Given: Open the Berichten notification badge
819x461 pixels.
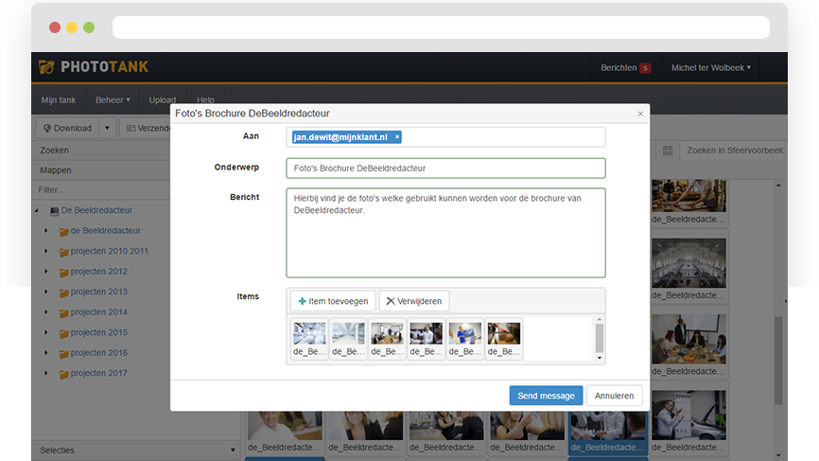Looking at the screenshot, I should (644, 68).
